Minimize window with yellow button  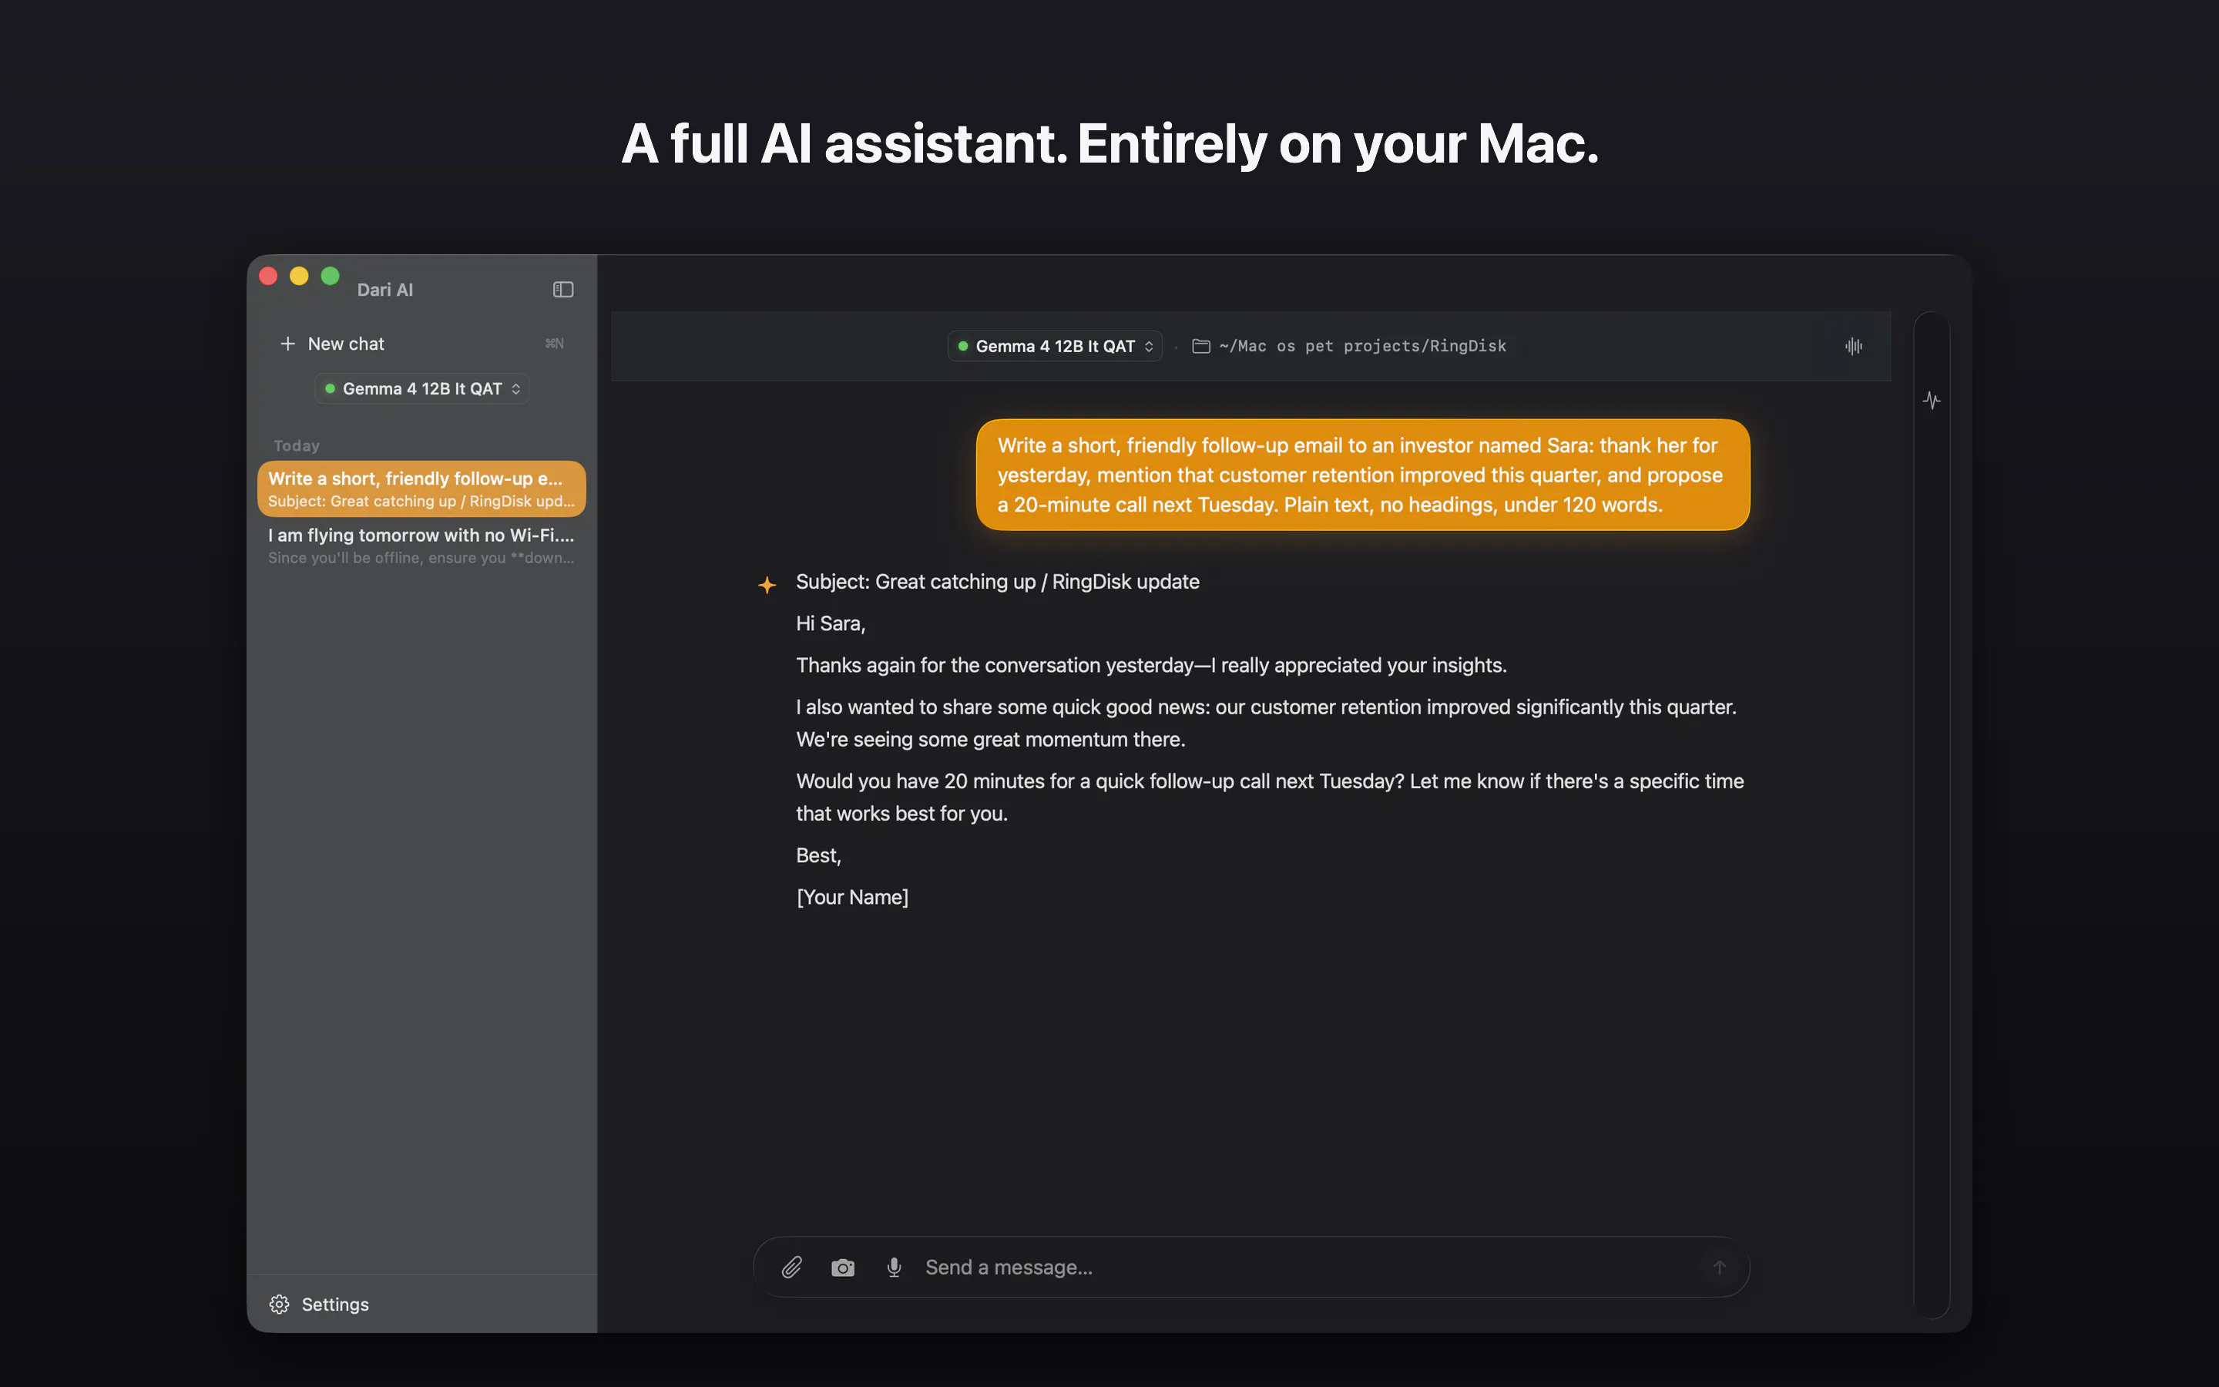point(299,276)
